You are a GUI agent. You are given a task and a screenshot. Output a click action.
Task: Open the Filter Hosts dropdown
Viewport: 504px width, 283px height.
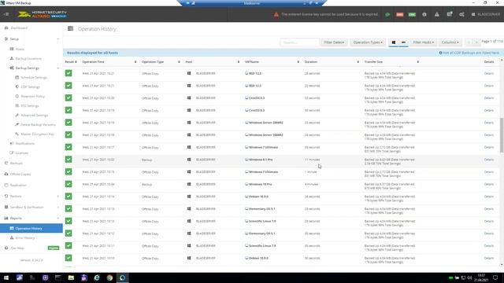click(424, 42)
